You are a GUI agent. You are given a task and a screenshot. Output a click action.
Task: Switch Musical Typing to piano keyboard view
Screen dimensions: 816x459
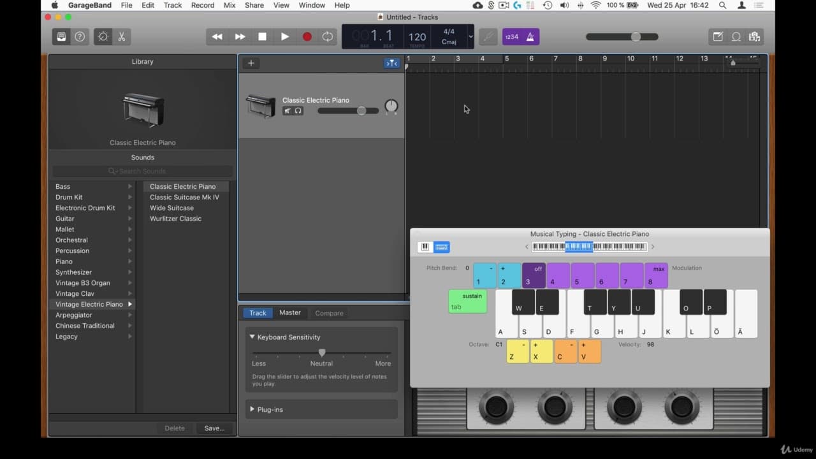pos(425,247)
